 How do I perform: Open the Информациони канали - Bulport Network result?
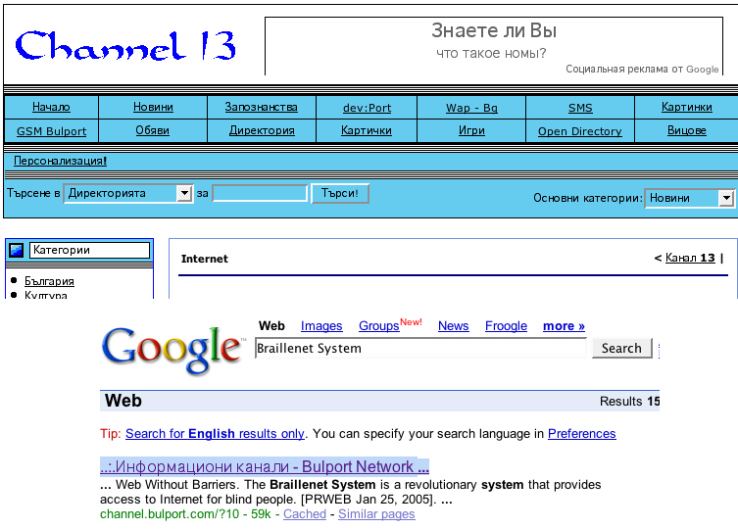(265, 466)
